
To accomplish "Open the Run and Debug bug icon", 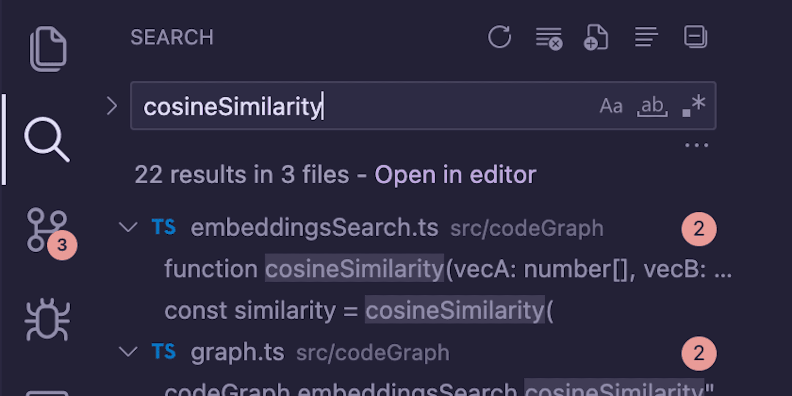I will (47, 319).
